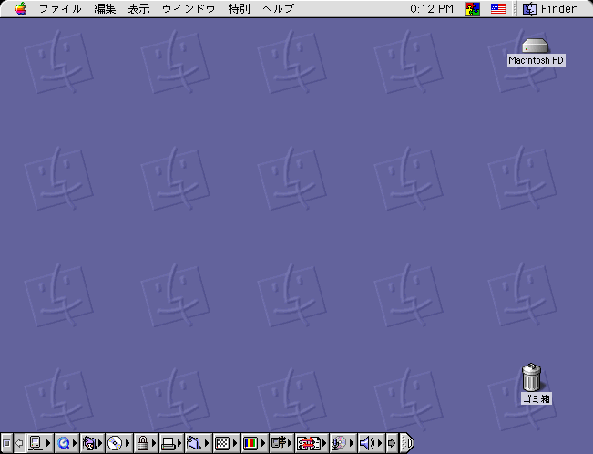The width and height of the screenshot is (593, 454).
Task: Open the Apple menu
Action: point(21,8)
